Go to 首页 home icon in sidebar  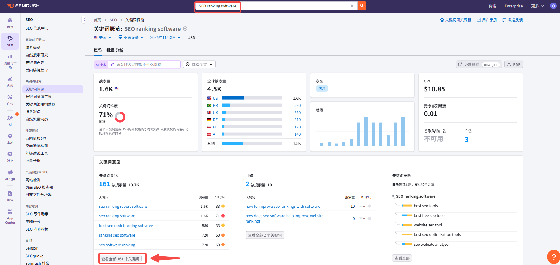click(x=10, y=23)
